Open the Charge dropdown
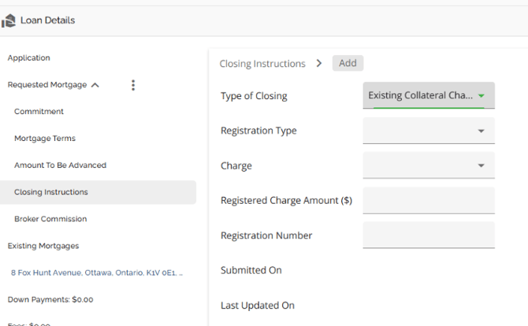Screen dimensions: 528x326 [429, 165]
